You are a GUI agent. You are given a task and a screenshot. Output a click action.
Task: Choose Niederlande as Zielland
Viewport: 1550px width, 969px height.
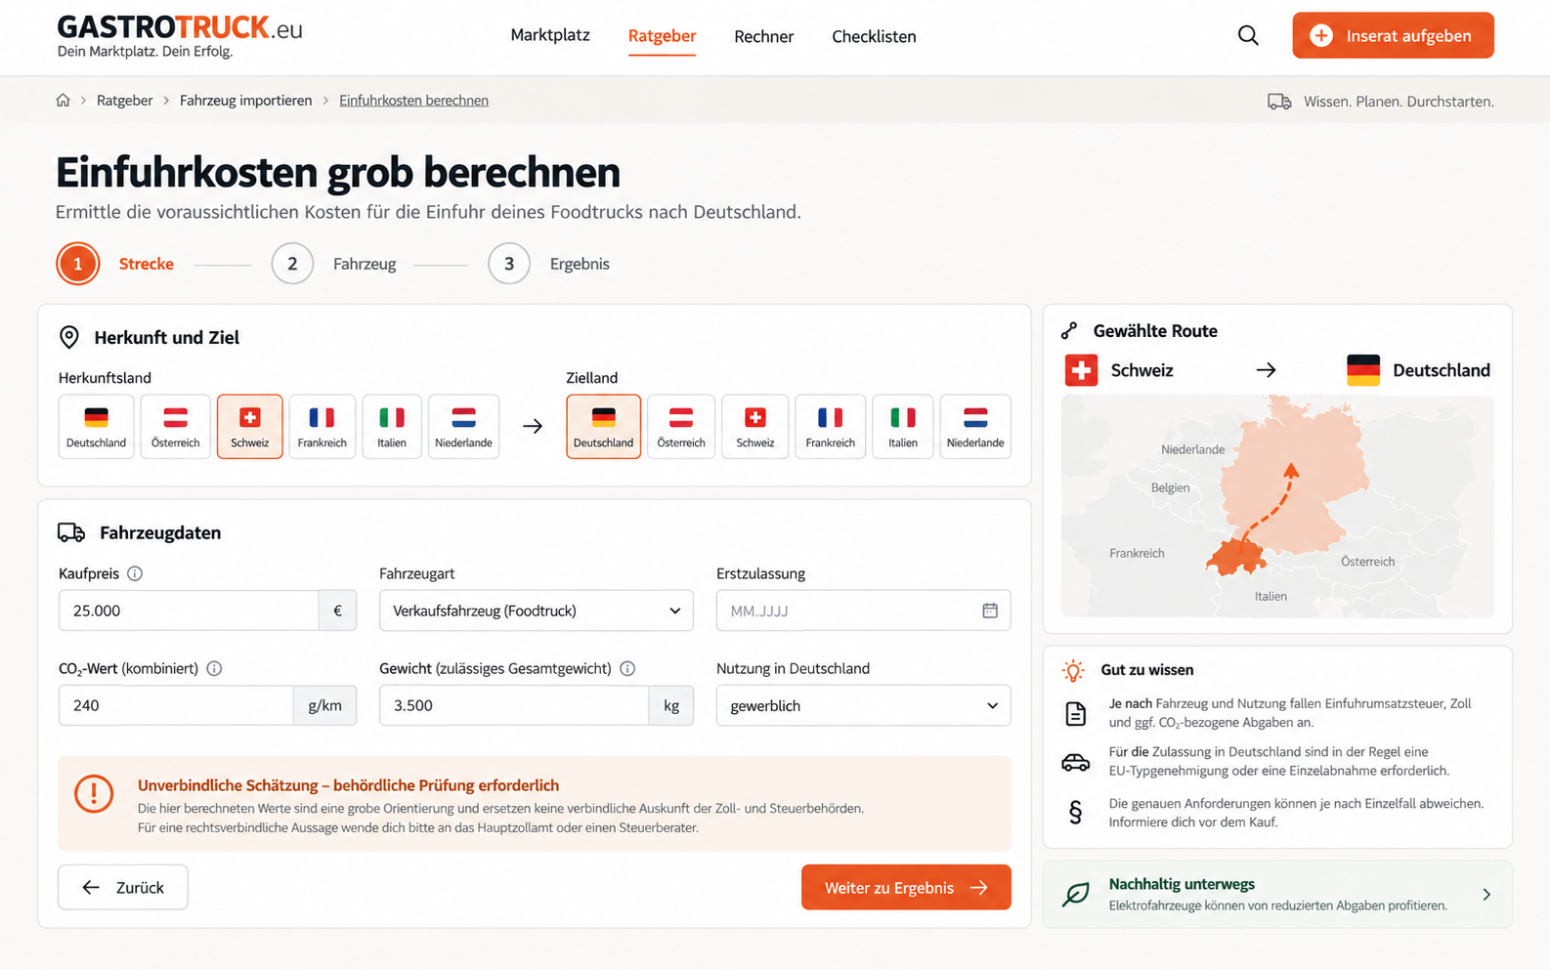coord(975,426)
